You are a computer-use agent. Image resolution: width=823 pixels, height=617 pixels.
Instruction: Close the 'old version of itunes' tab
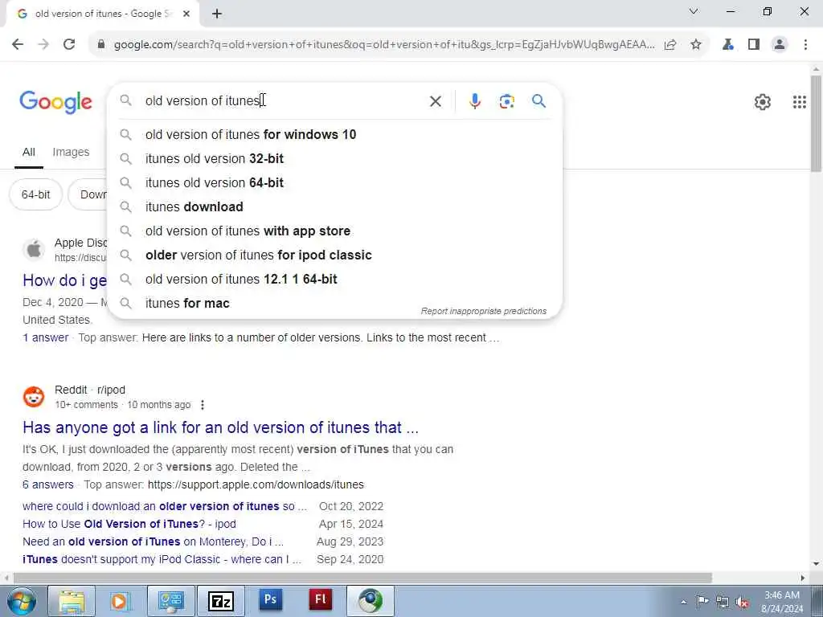186,14
